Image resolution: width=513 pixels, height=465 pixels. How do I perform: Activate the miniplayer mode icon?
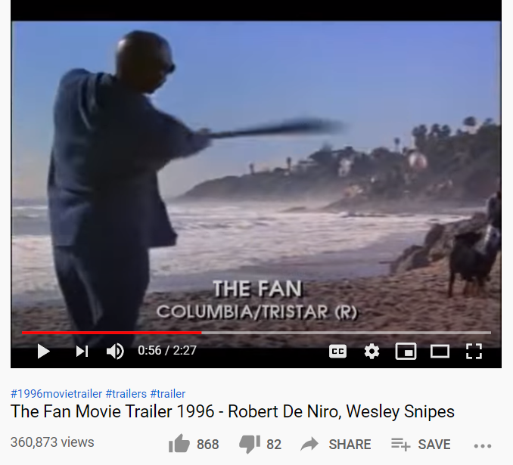coord(406,352)
